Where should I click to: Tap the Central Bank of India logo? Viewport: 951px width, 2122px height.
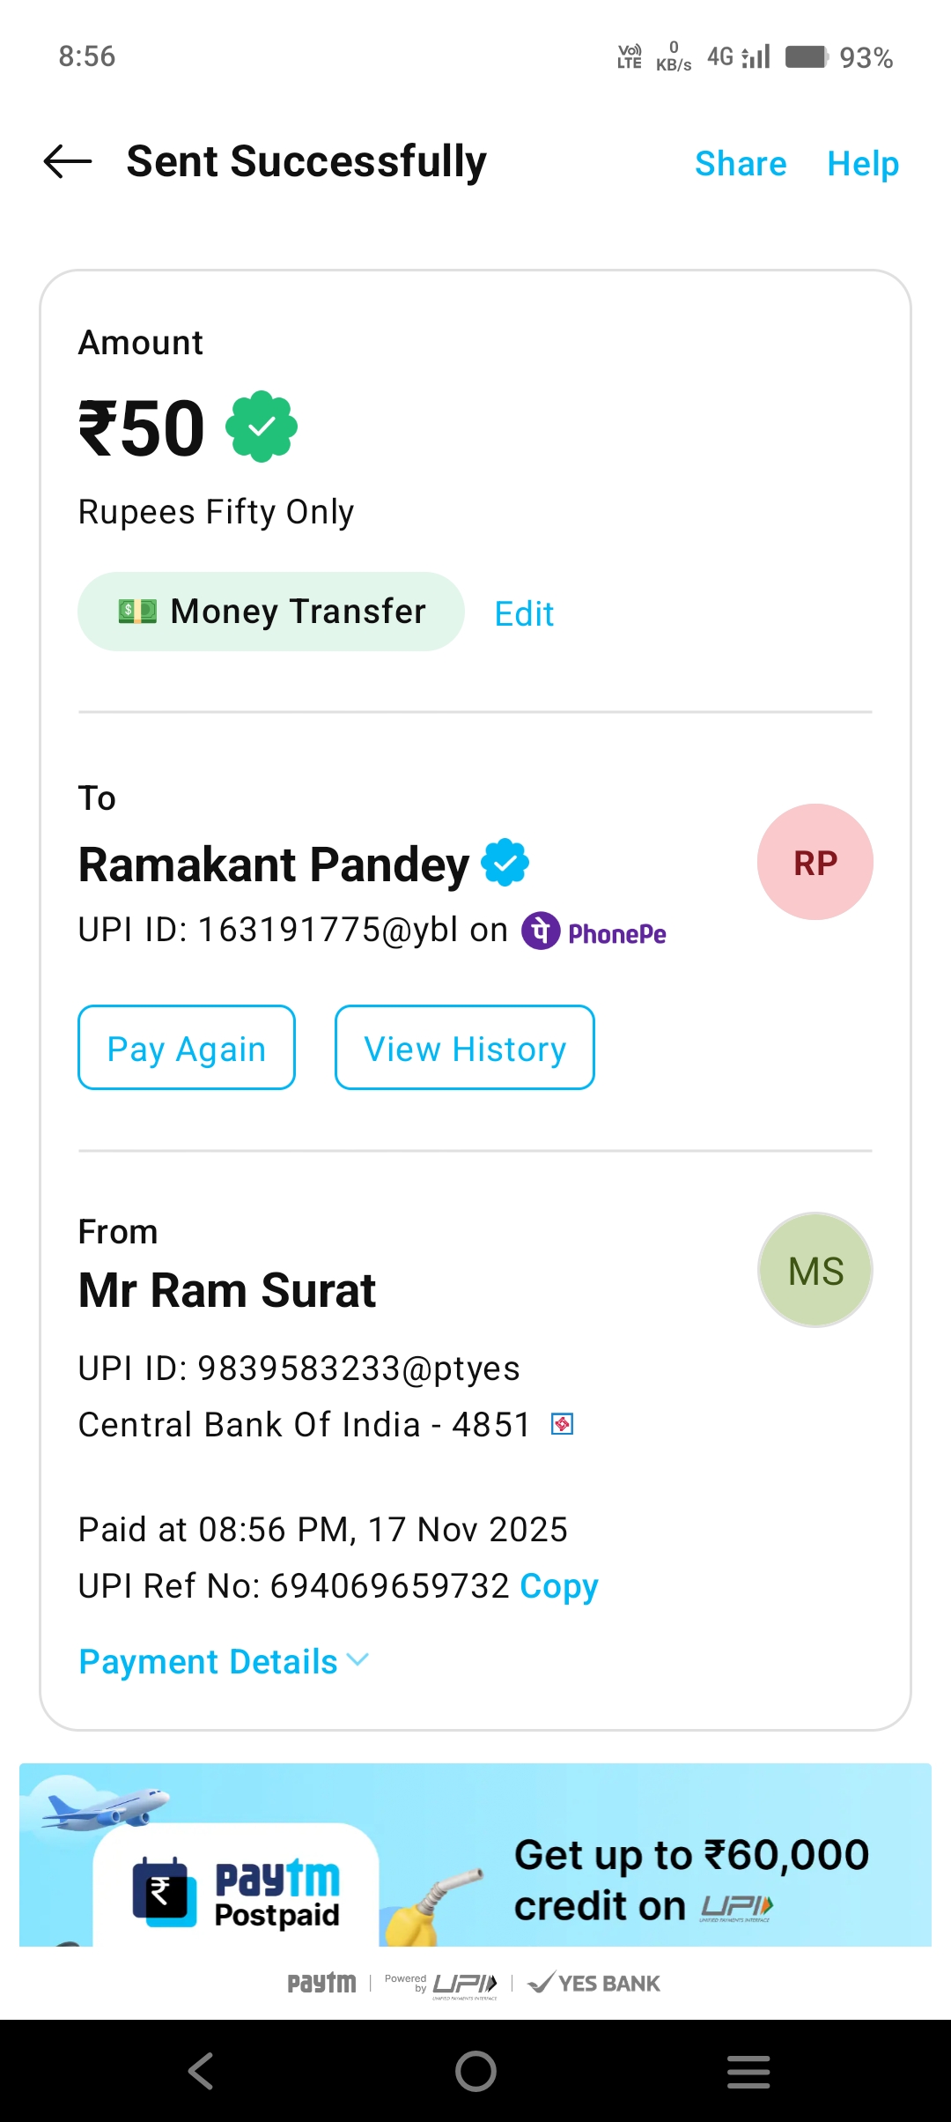tap(562, 1424)
